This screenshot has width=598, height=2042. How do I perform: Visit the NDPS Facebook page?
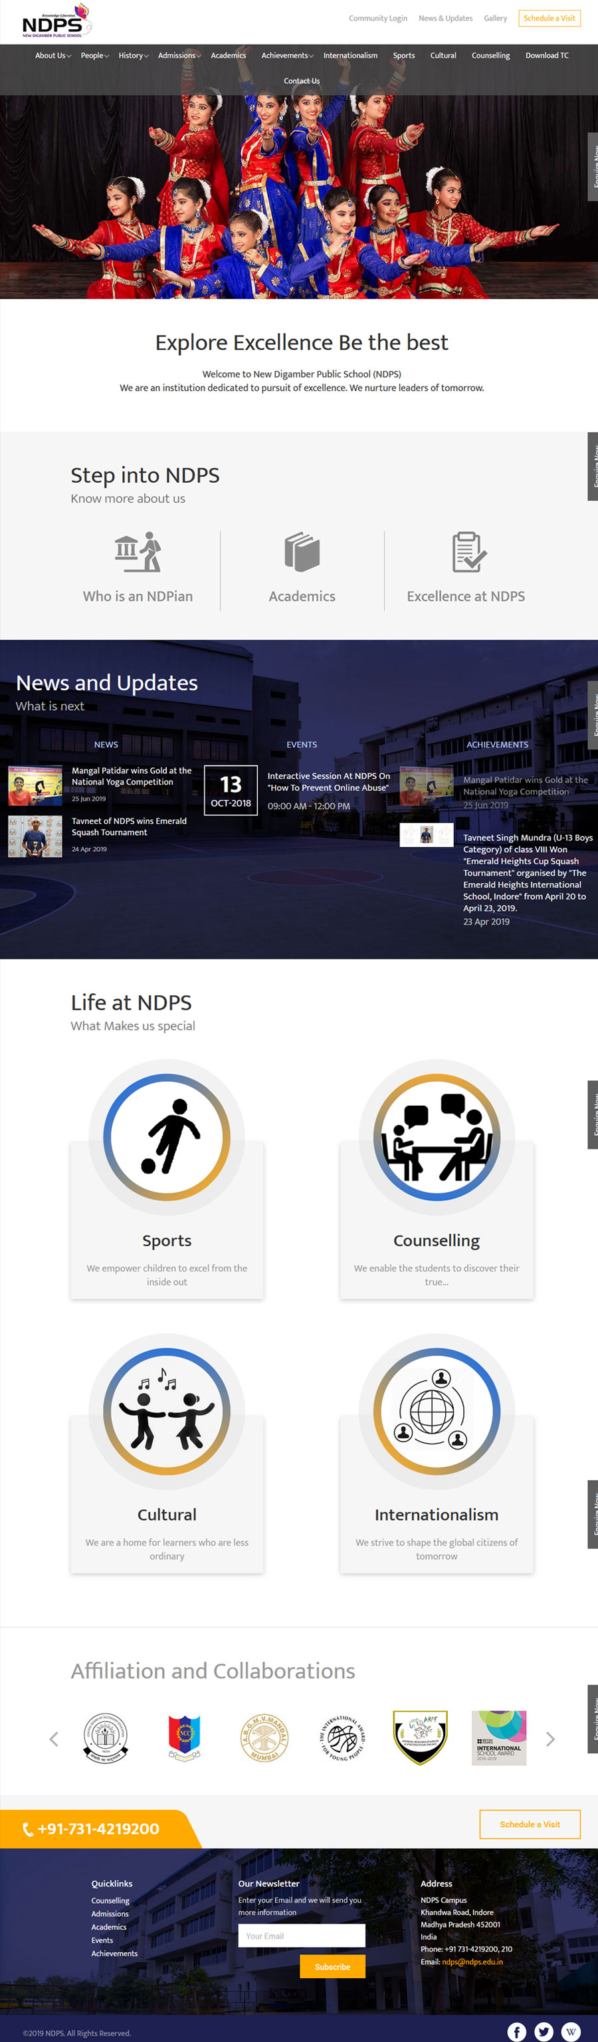pos(516,2031)
